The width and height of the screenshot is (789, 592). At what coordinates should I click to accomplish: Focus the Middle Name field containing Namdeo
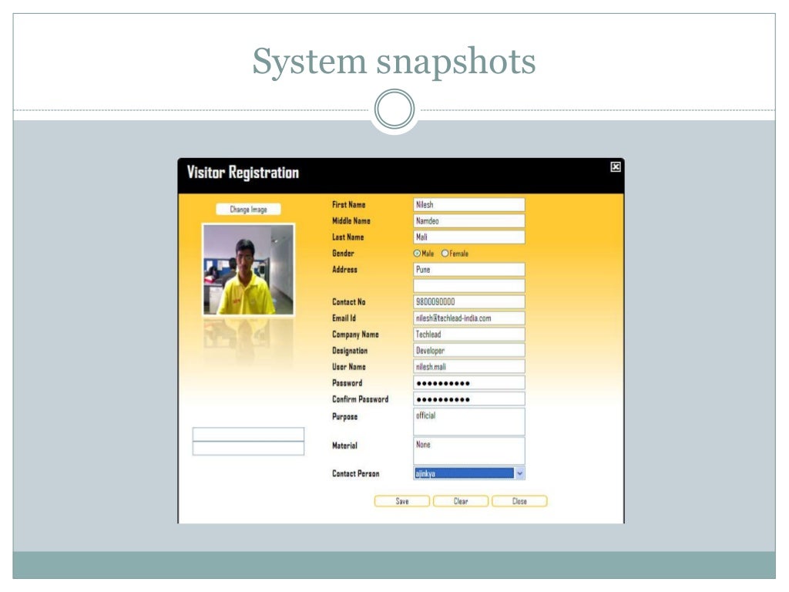(469, 221)
